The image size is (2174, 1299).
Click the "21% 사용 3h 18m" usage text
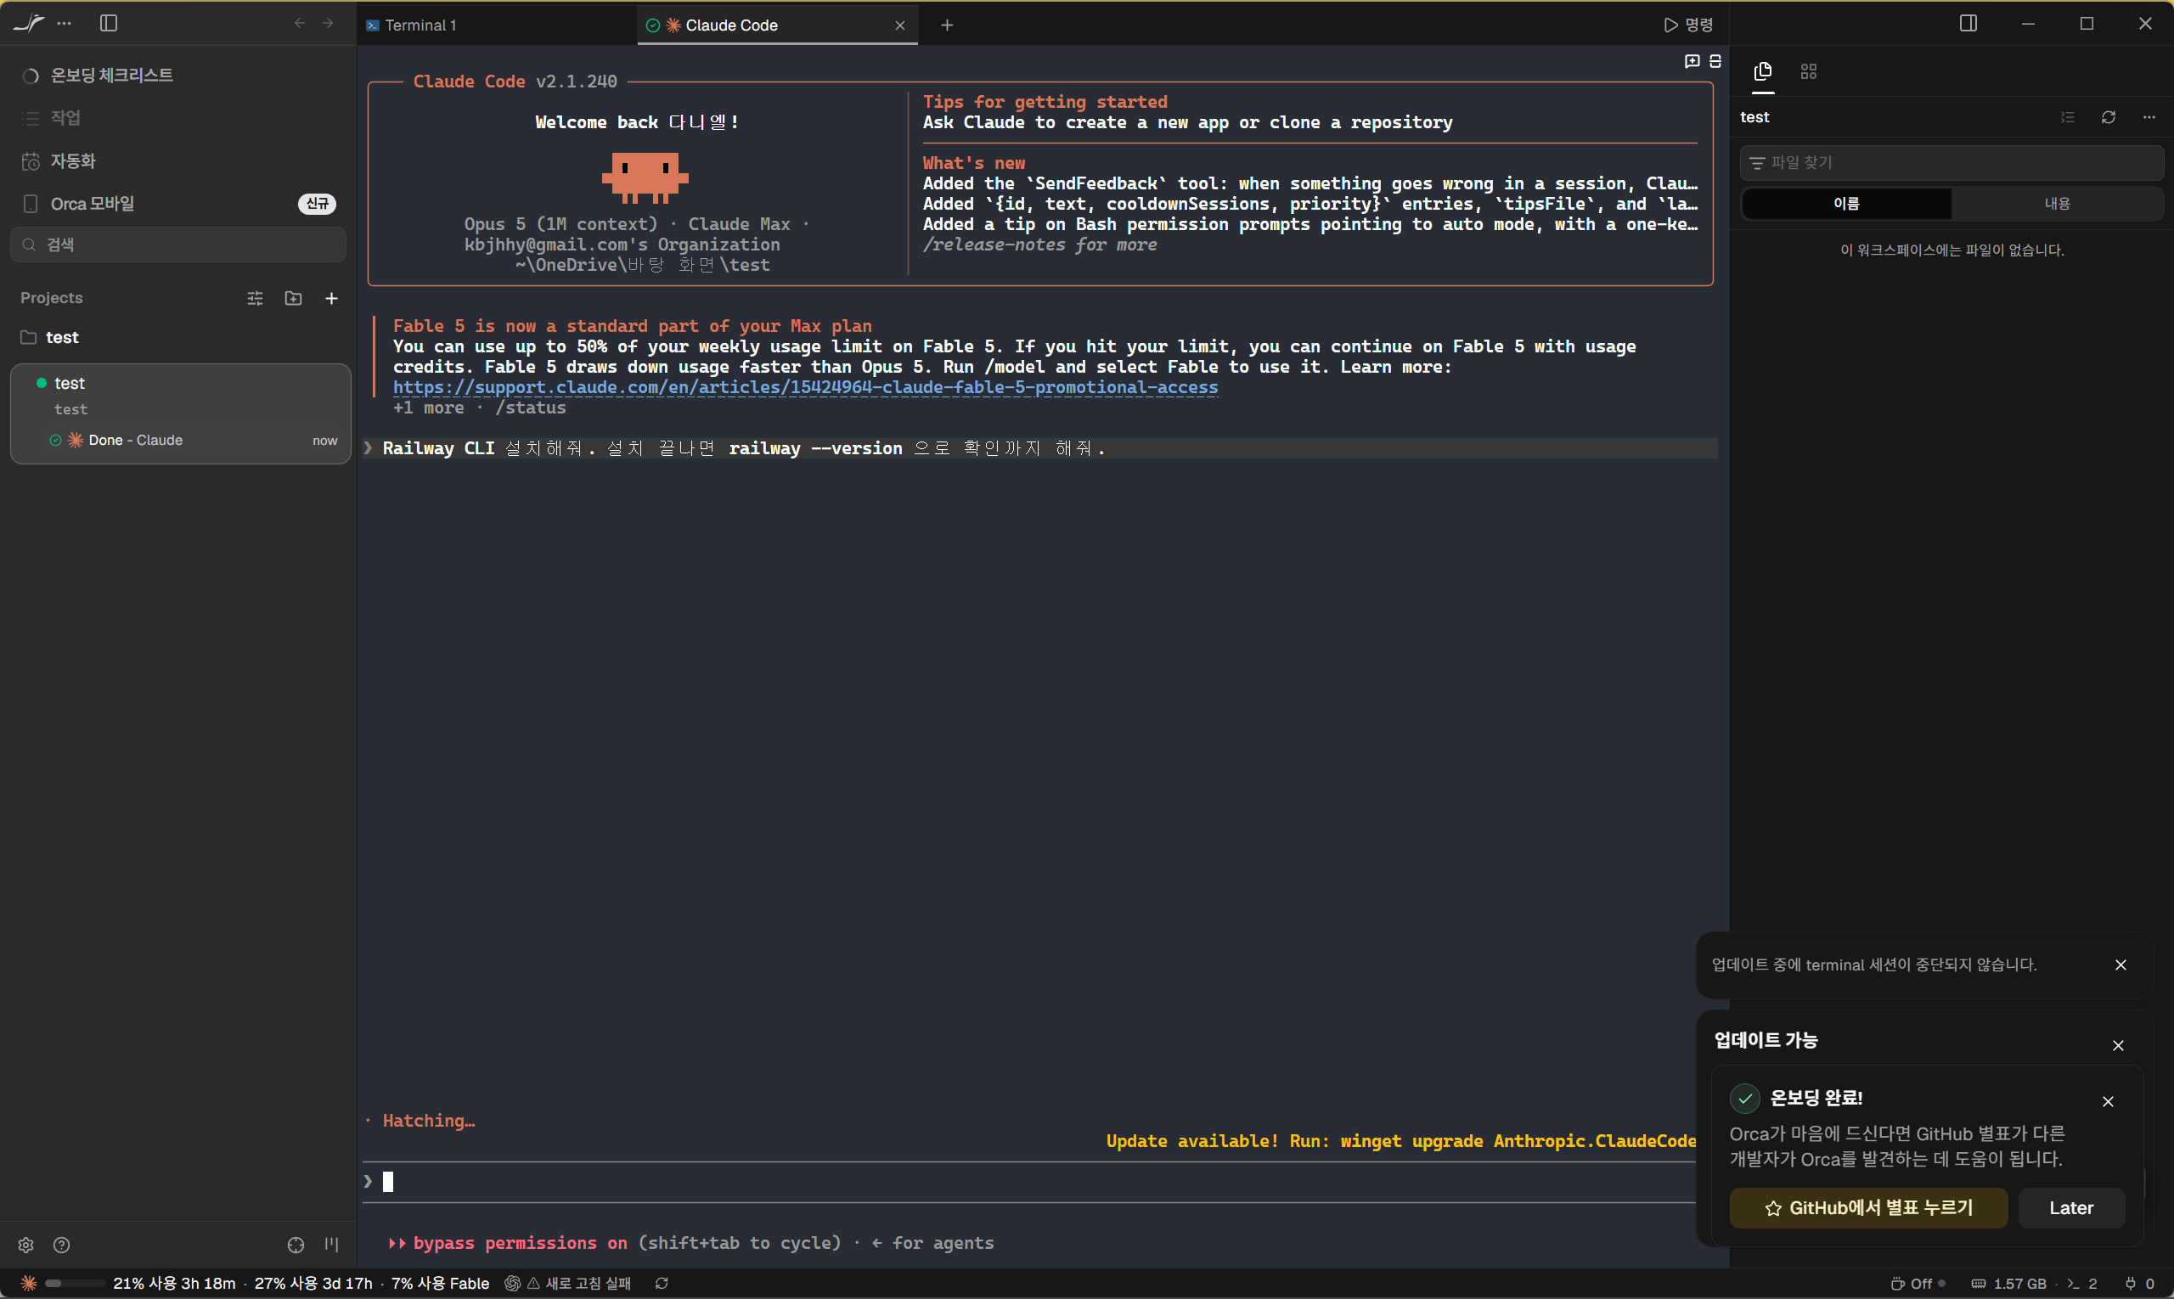(x=174, y=1283)
